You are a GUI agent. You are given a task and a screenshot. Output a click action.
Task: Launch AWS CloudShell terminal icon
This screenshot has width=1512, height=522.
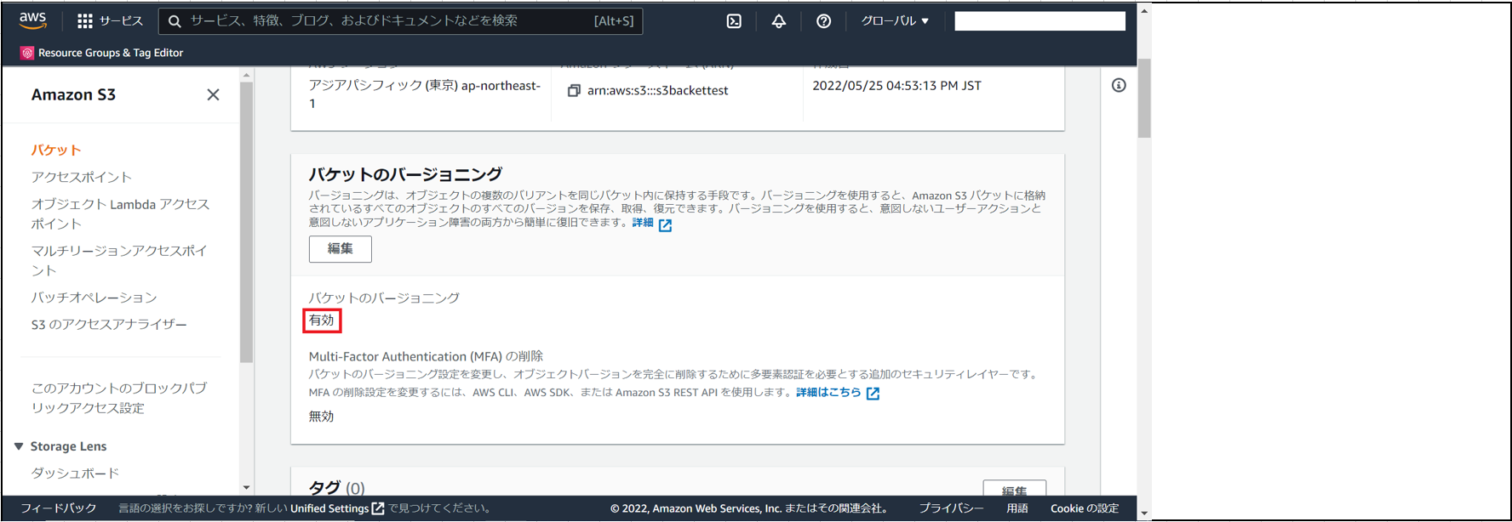(734, 21)
